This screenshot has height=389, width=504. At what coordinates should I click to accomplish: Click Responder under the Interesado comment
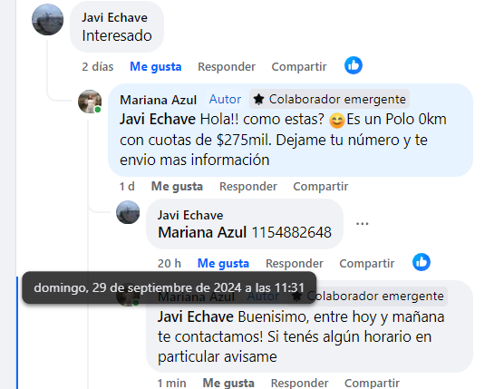click(x=227, y=66)
